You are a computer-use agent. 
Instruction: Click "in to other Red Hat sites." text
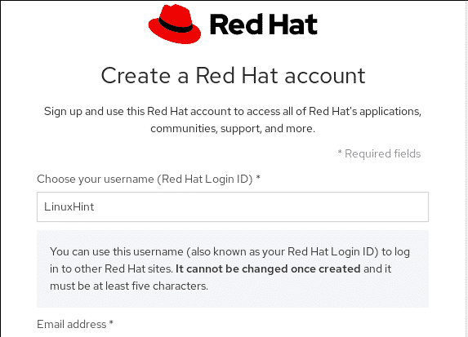(111, 268)
